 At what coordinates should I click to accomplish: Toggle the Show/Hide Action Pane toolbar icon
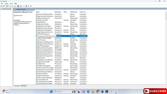click(21, 6)
